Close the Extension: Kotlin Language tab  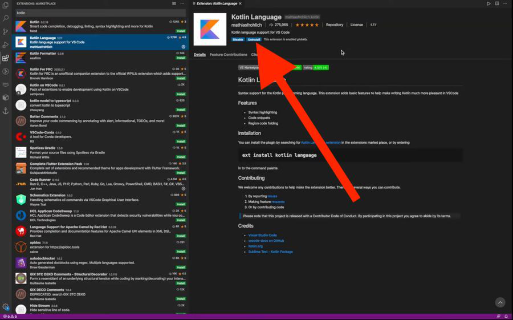pos(240,3)
